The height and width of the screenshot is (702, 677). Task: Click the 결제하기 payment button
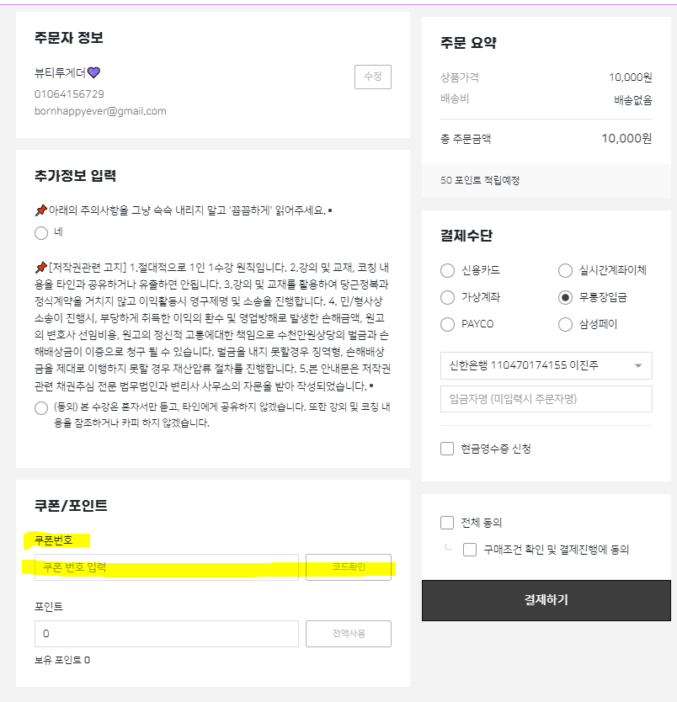(546, 600)
